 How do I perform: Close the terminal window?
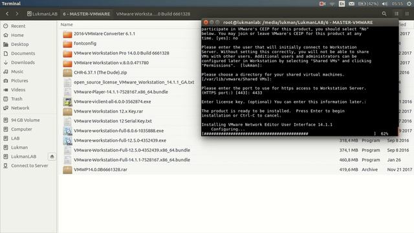tap(206, 23)
